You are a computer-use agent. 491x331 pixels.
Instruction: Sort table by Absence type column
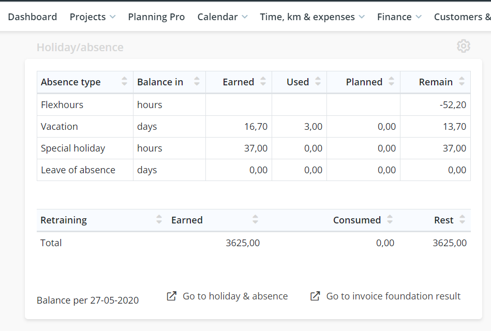[85, 82]
